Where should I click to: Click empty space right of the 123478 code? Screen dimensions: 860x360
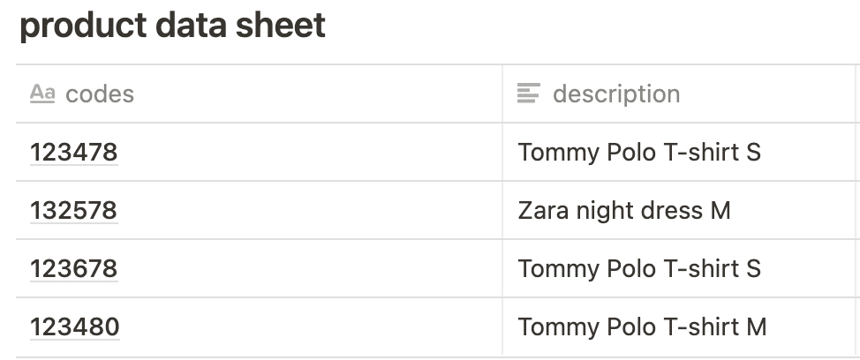click(309, 153)
